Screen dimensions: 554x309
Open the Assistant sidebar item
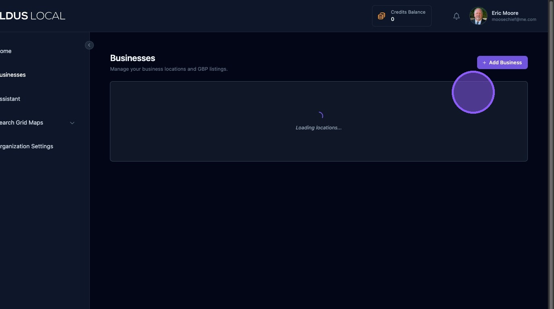(x=10, y=99)
